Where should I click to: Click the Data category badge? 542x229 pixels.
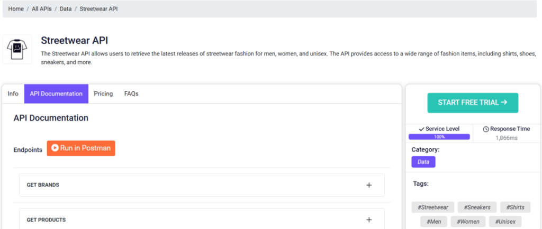coord(423,162)
